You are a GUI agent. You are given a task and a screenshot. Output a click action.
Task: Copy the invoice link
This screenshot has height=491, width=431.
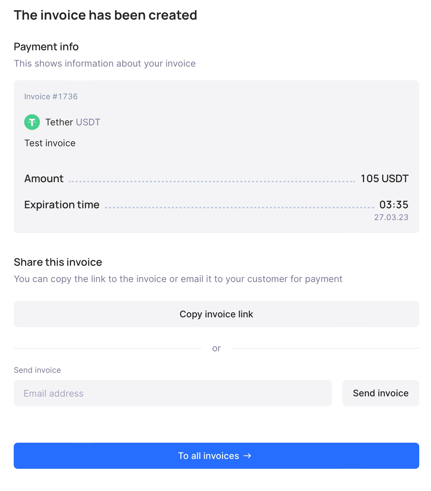216,314
